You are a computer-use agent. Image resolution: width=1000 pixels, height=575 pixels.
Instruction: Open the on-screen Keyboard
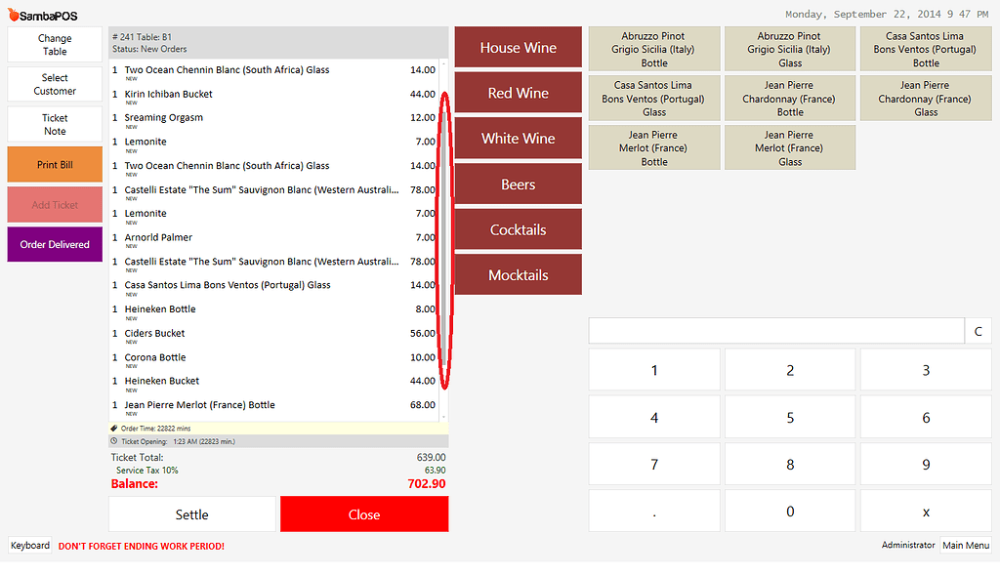pos(29,546)
